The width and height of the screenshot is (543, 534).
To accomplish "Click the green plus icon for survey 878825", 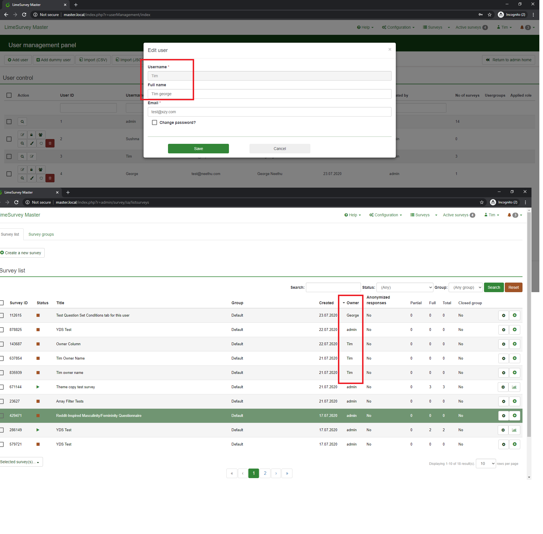I will click(514, 330).
